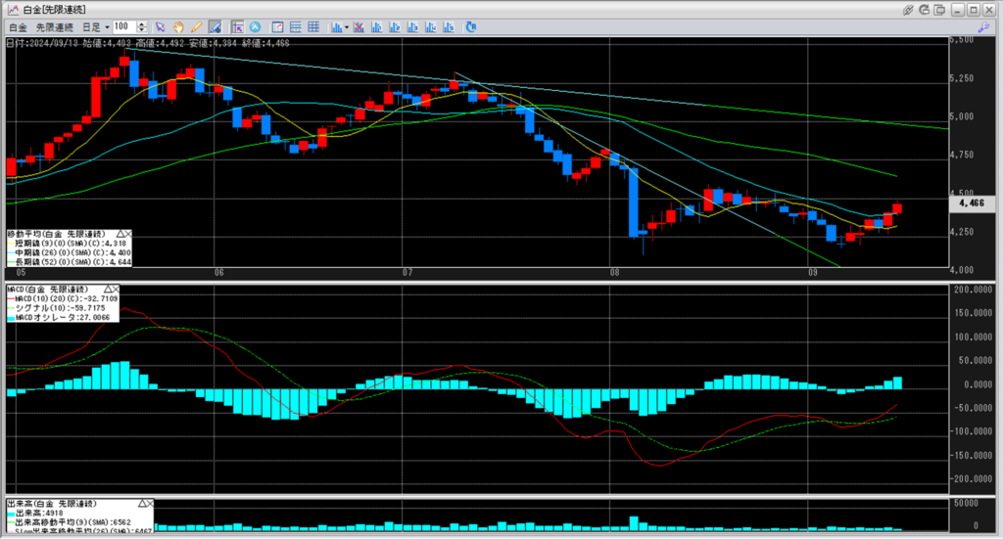Open the wrench settings icon
Image resolution: width=1003 pixels, height=539 pixels.
click(x=983, y=26)
